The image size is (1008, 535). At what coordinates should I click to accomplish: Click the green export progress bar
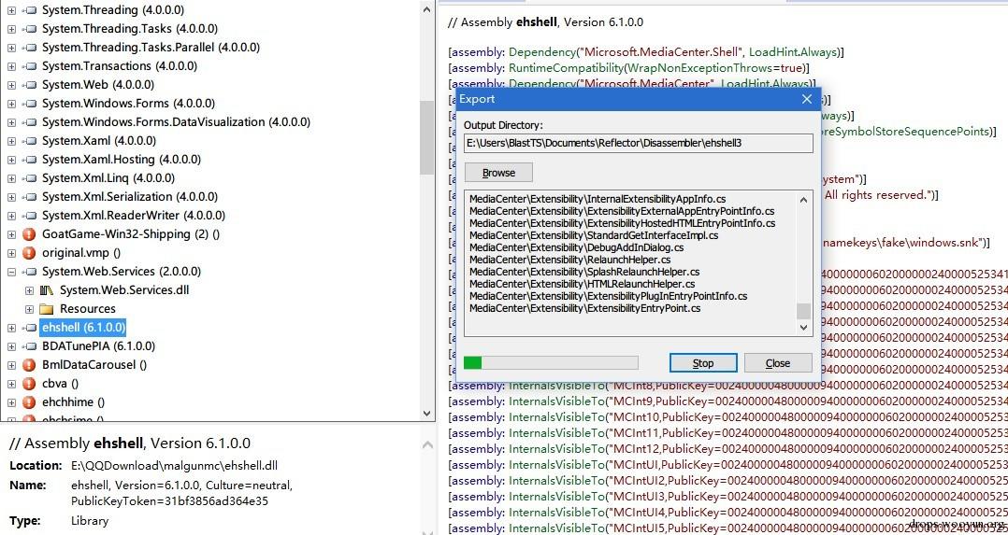(551, 363)
